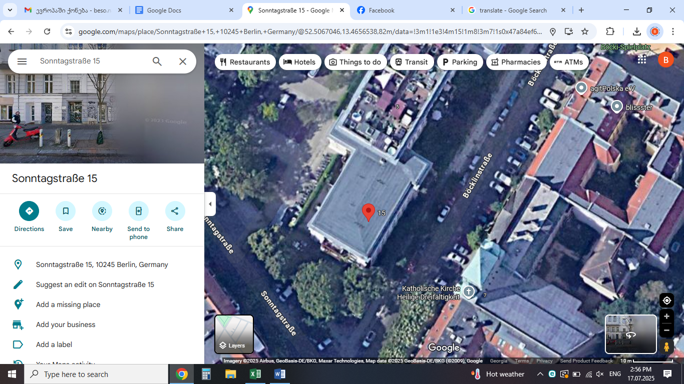The width and height of the screenshot is (684, 384).
Task: Zoom in the map with plus button
Action: 666,316
